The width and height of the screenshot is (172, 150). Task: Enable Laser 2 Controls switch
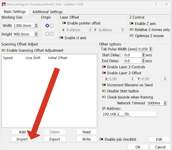104,67
